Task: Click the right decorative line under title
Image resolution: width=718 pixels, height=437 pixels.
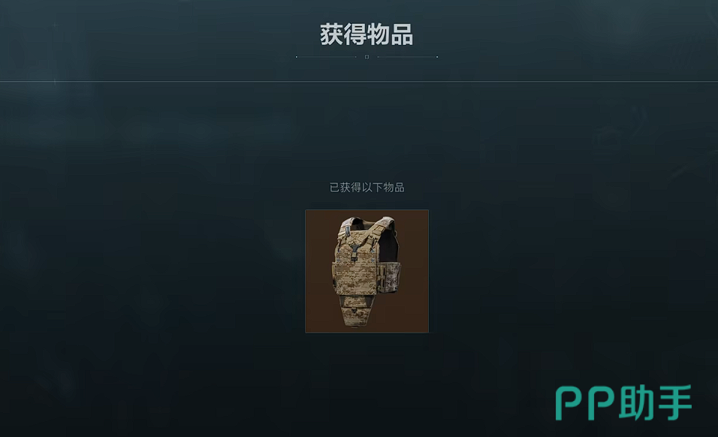Action: [408, 57]
